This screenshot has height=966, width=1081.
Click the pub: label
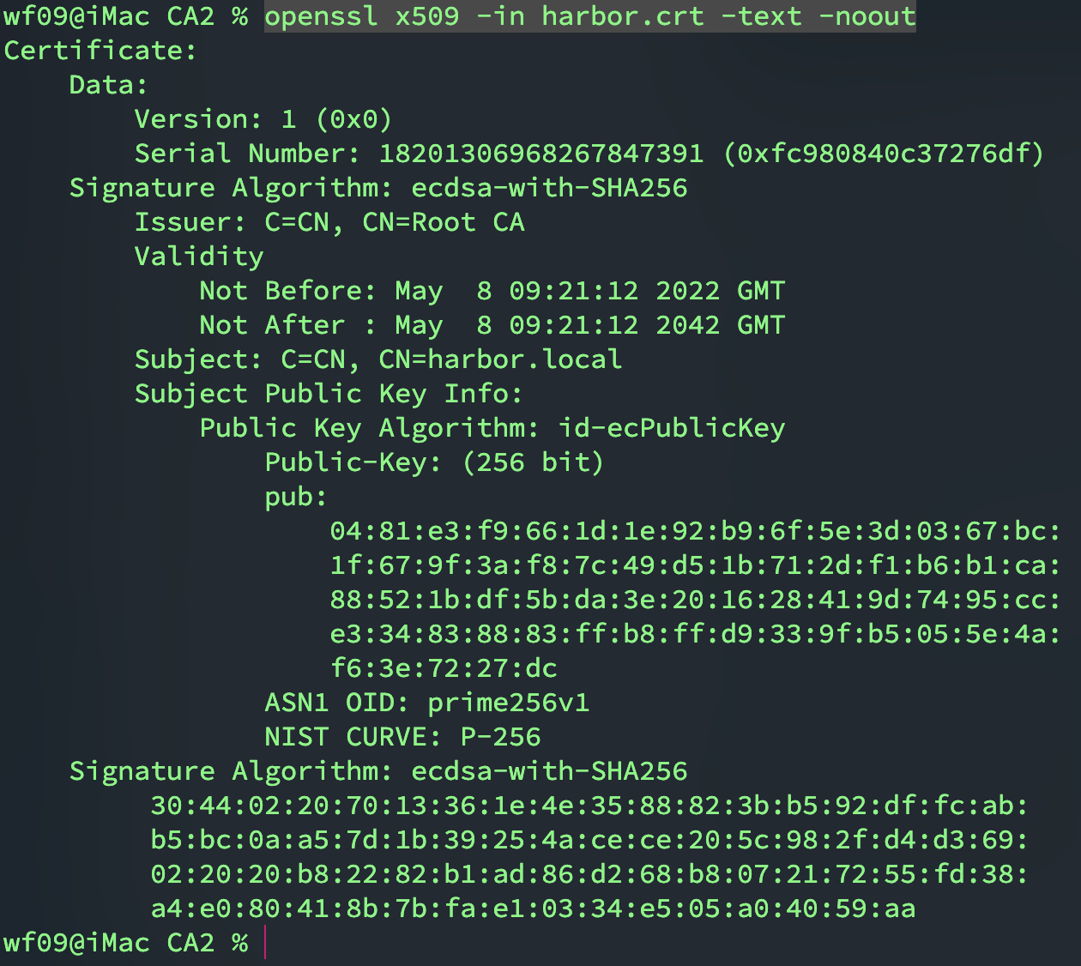[295, 497]
